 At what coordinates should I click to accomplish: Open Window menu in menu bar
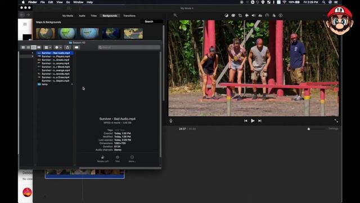tap(78, 2)
